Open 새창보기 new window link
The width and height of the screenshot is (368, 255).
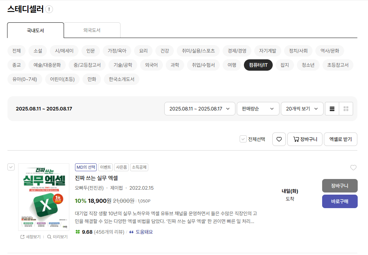tap(31, 237)
